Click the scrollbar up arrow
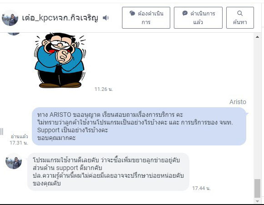The height and width of the screenshot is (205, 264). click(257, 37)
